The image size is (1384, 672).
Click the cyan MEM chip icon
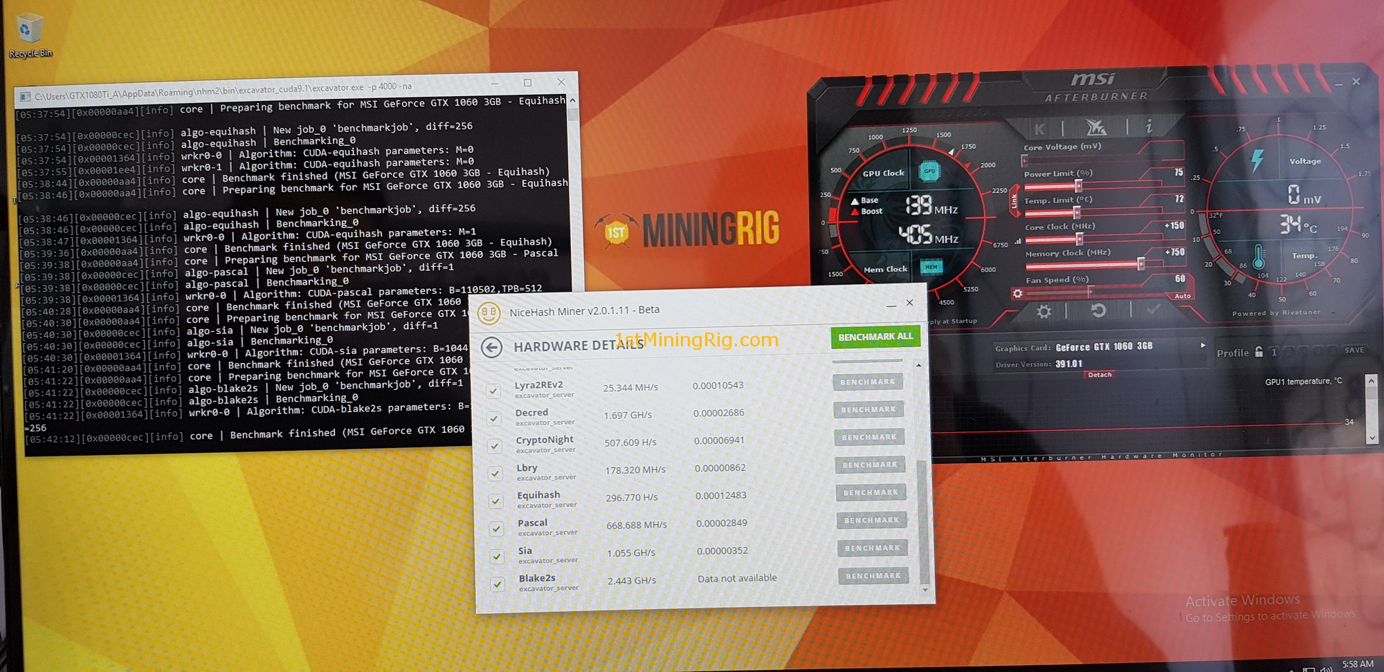931,266
